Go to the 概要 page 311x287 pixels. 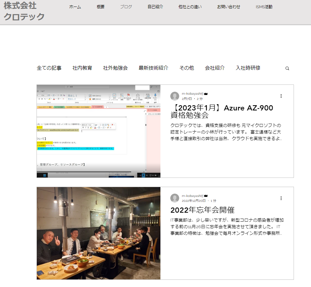[x=101, y=7]
